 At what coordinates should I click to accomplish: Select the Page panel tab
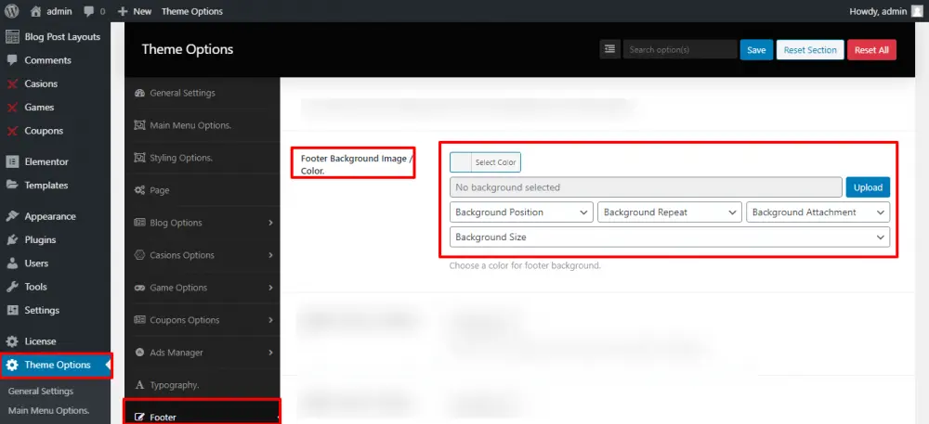pos(203,190)
